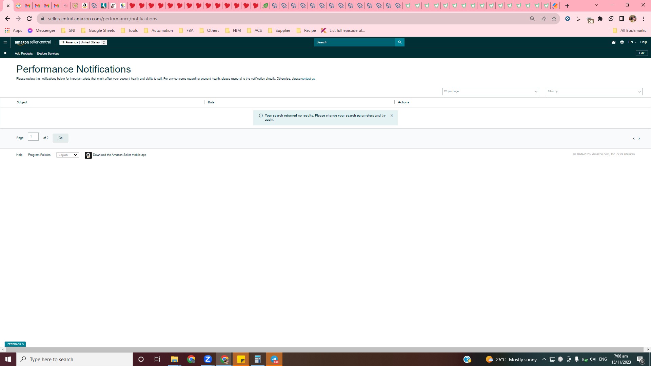The image size is (651, 366).
Task: Open the Seller Central settings gear
Action: (x=622, y=42)
